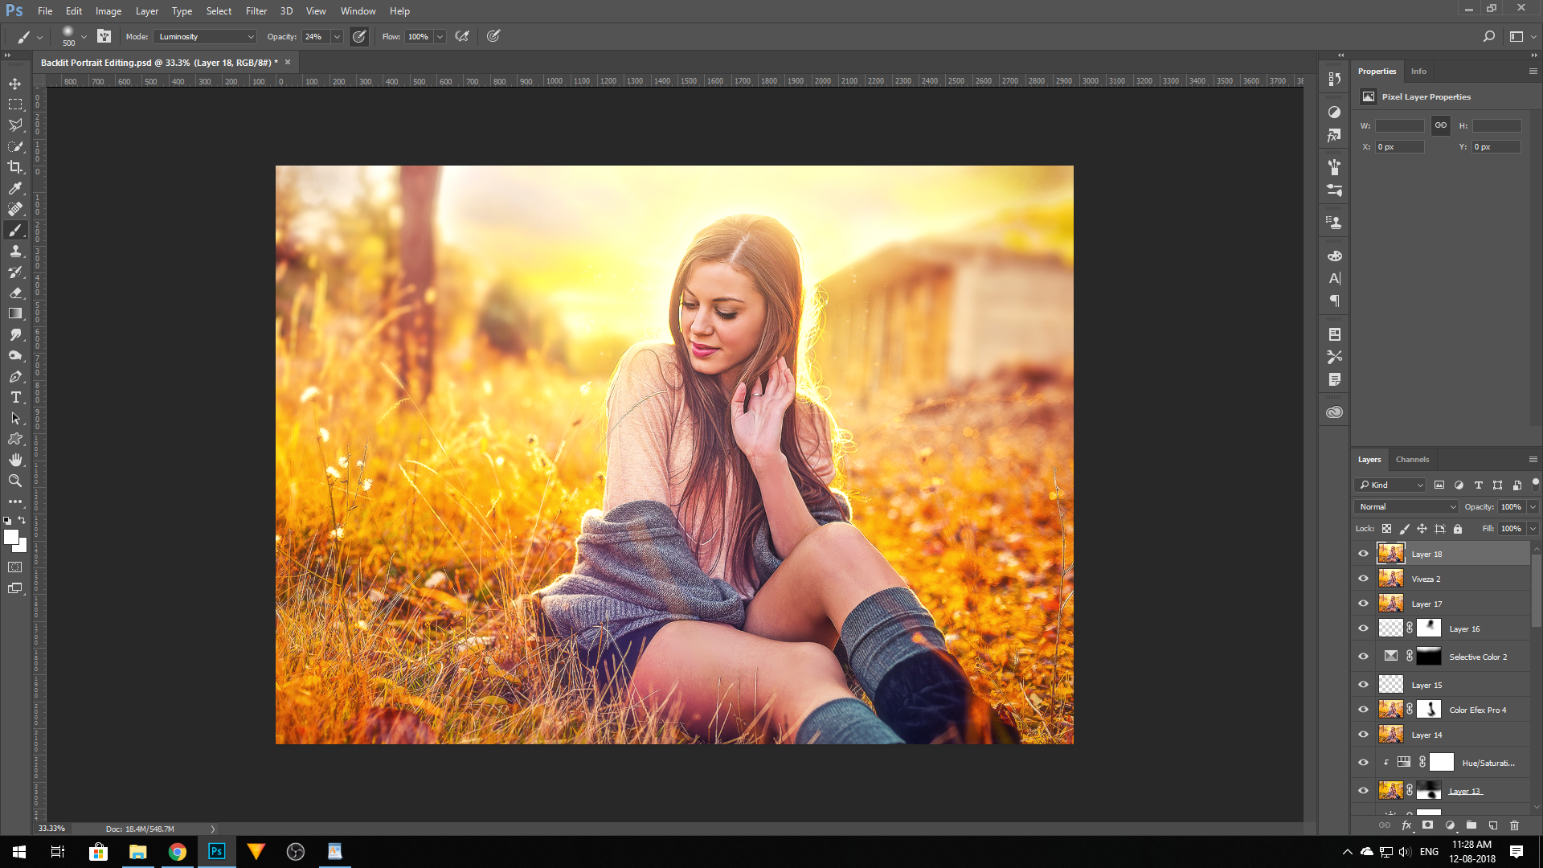1543x868 pixels.
Task: Switch to the Info tab
Action: [1418, 71]
